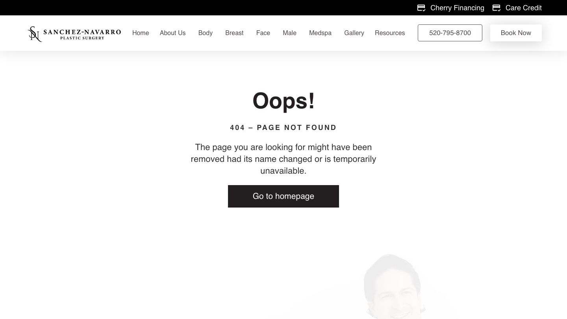Open the Care Credit link
567x319 pixels.
click(523, 8)
